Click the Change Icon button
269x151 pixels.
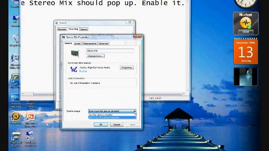95,56
